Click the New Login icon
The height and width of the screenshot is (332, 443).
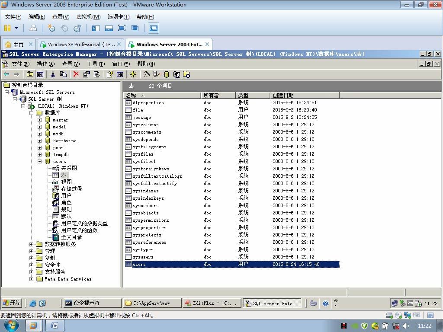(x=177, y=74)
